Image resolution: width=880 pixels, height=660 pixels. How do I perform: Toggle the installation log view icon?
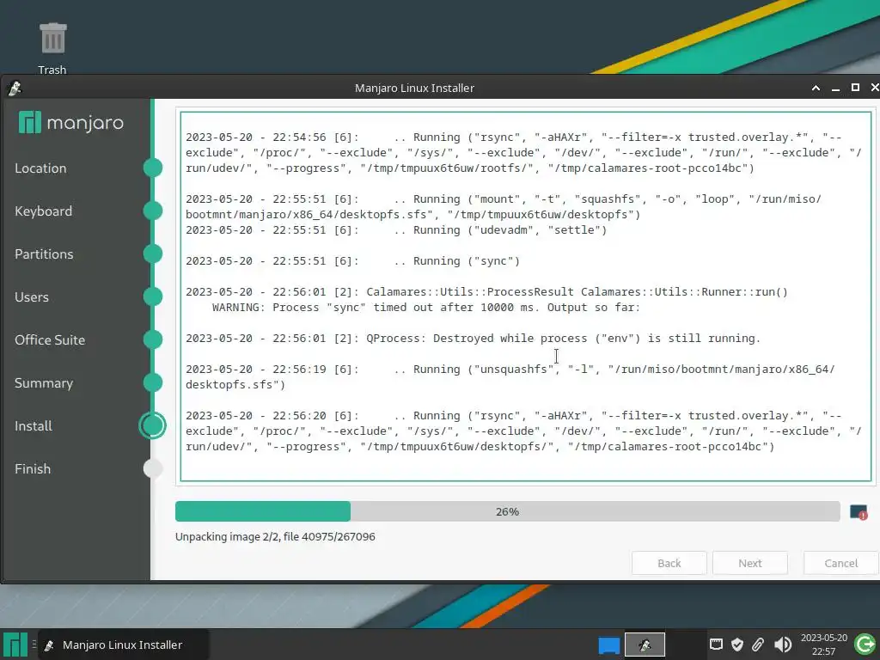coord(859,512)
